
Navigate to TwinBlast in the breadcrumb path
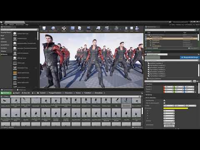point(88,93)
